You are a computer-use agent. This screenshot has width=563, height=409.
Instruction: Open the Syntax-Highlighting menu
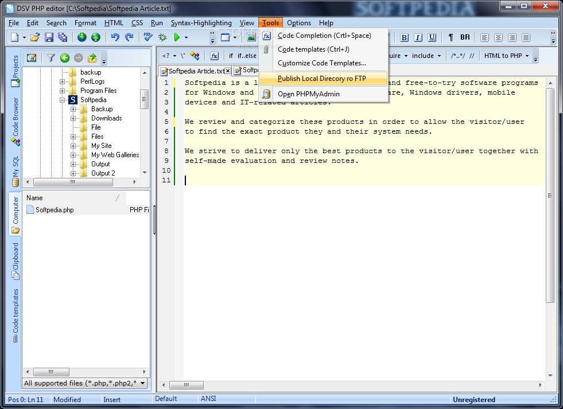pos(201,23)
